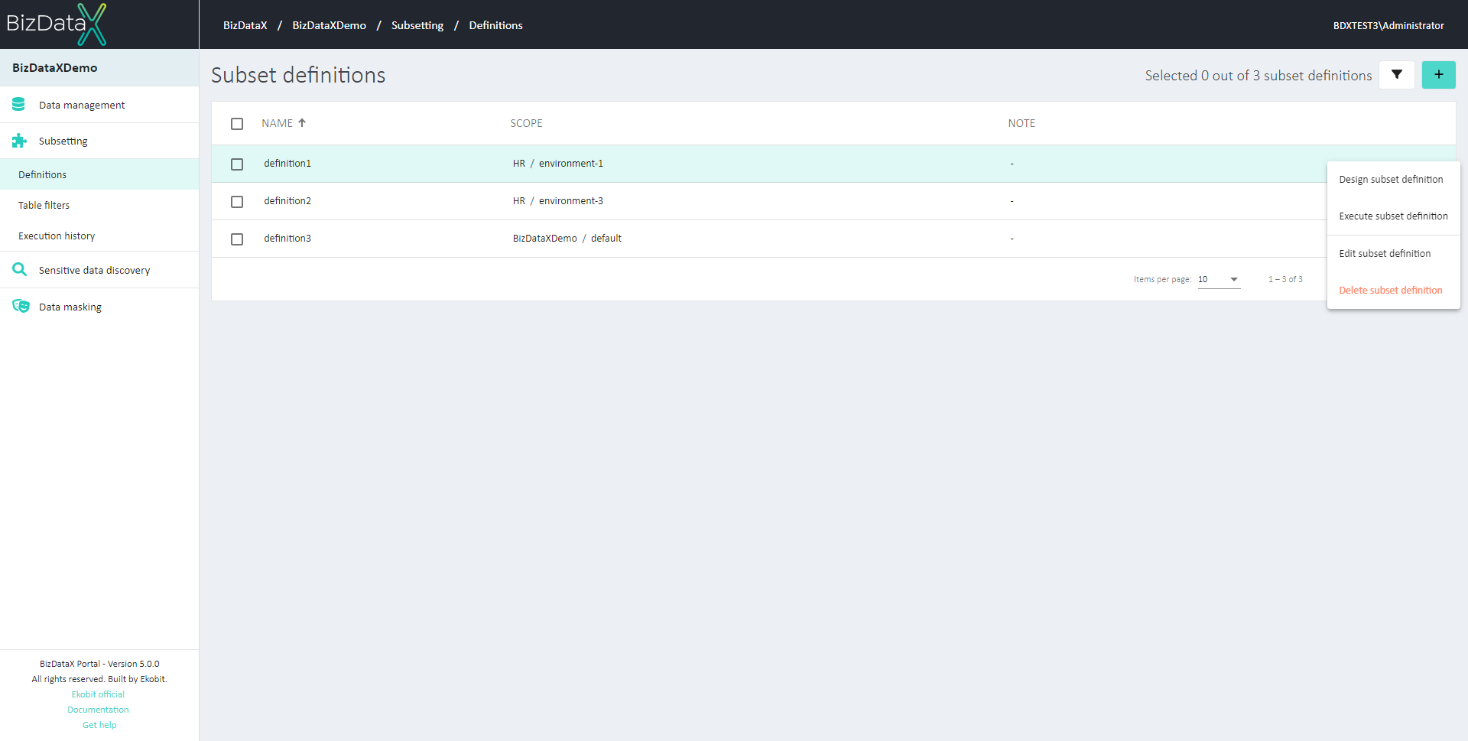Toggle the select-all checkbox in table header
Screen dimensions: 1468x741
237,124
